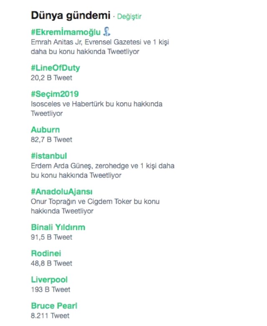Open the #Ekremİmamoğlu trending hashtag

[x=66, y=32]
